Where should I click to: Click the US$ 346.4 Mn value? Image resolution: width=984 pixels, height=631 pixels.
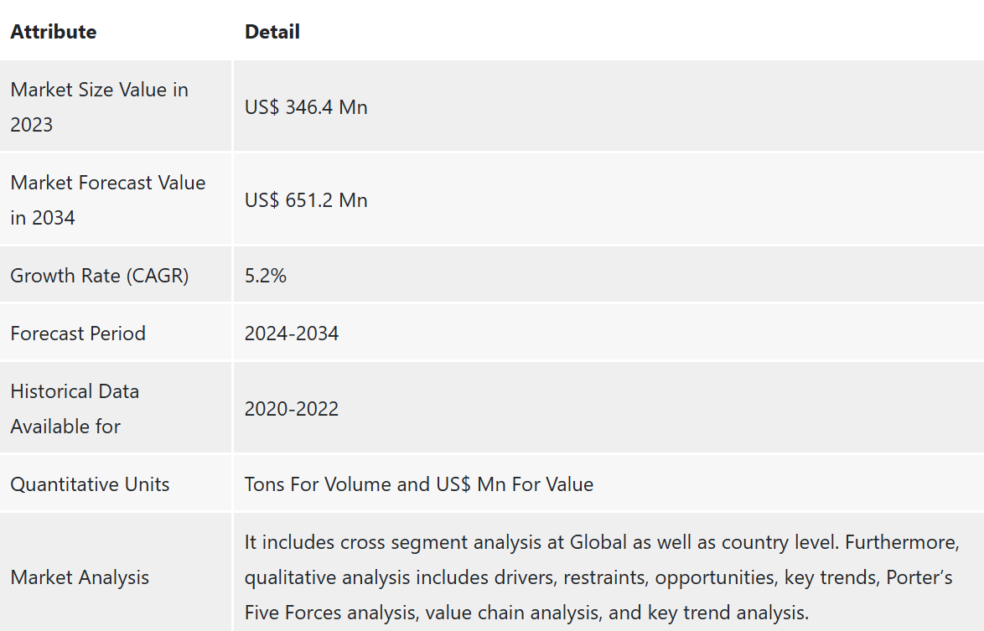306,107
